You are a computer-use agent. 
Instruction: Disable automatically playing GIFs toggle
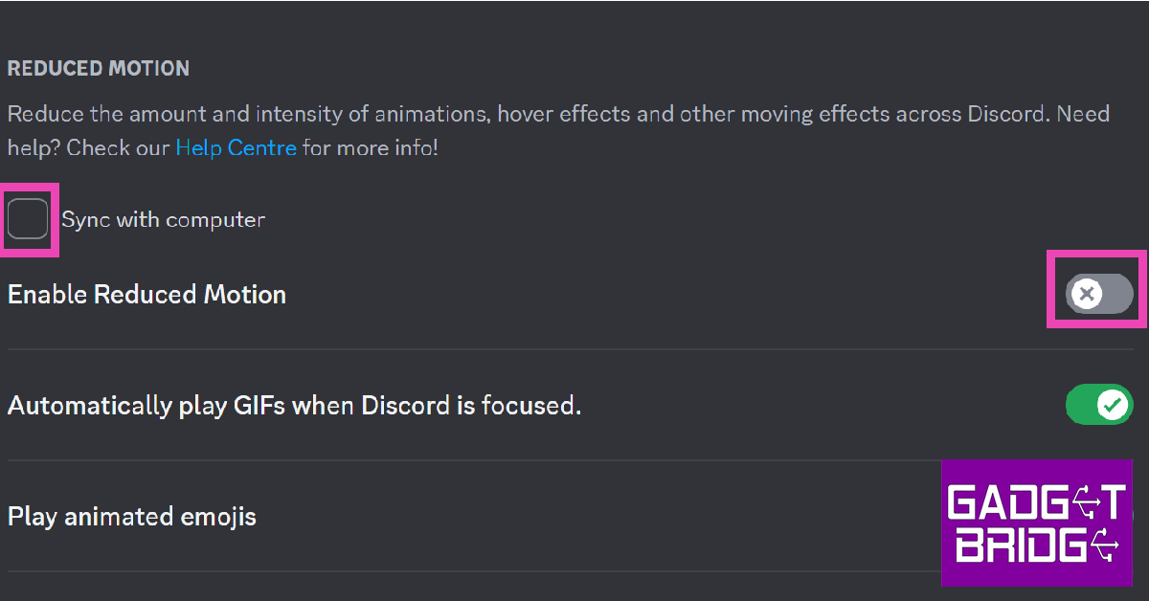1098,405
